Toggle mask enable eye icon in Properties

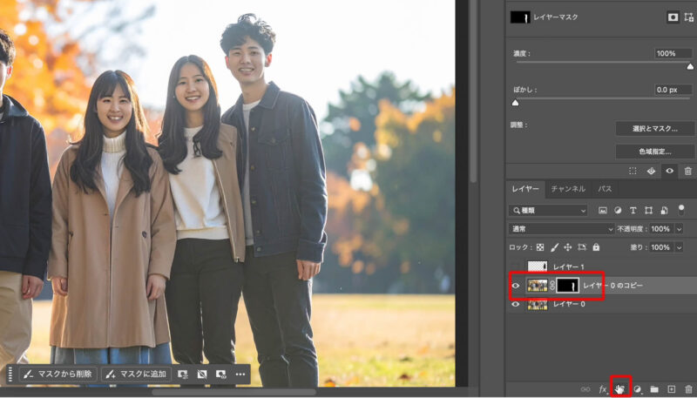(669, 171)
